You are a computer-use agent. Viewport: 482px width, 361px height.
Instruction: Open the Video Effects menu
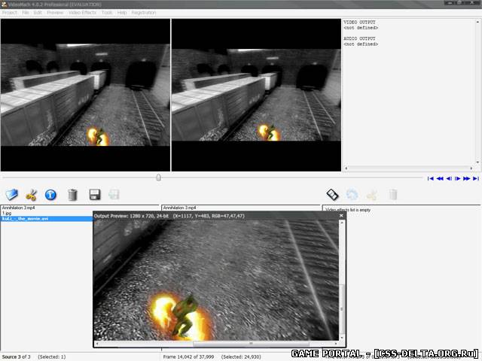tap(82, 13)
